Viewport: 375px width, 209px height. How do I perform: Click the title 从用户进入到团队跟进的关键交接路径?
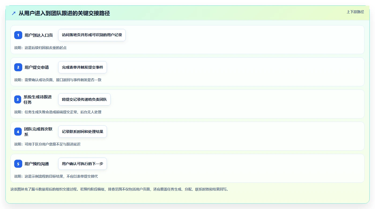click(x=64, y=13)
